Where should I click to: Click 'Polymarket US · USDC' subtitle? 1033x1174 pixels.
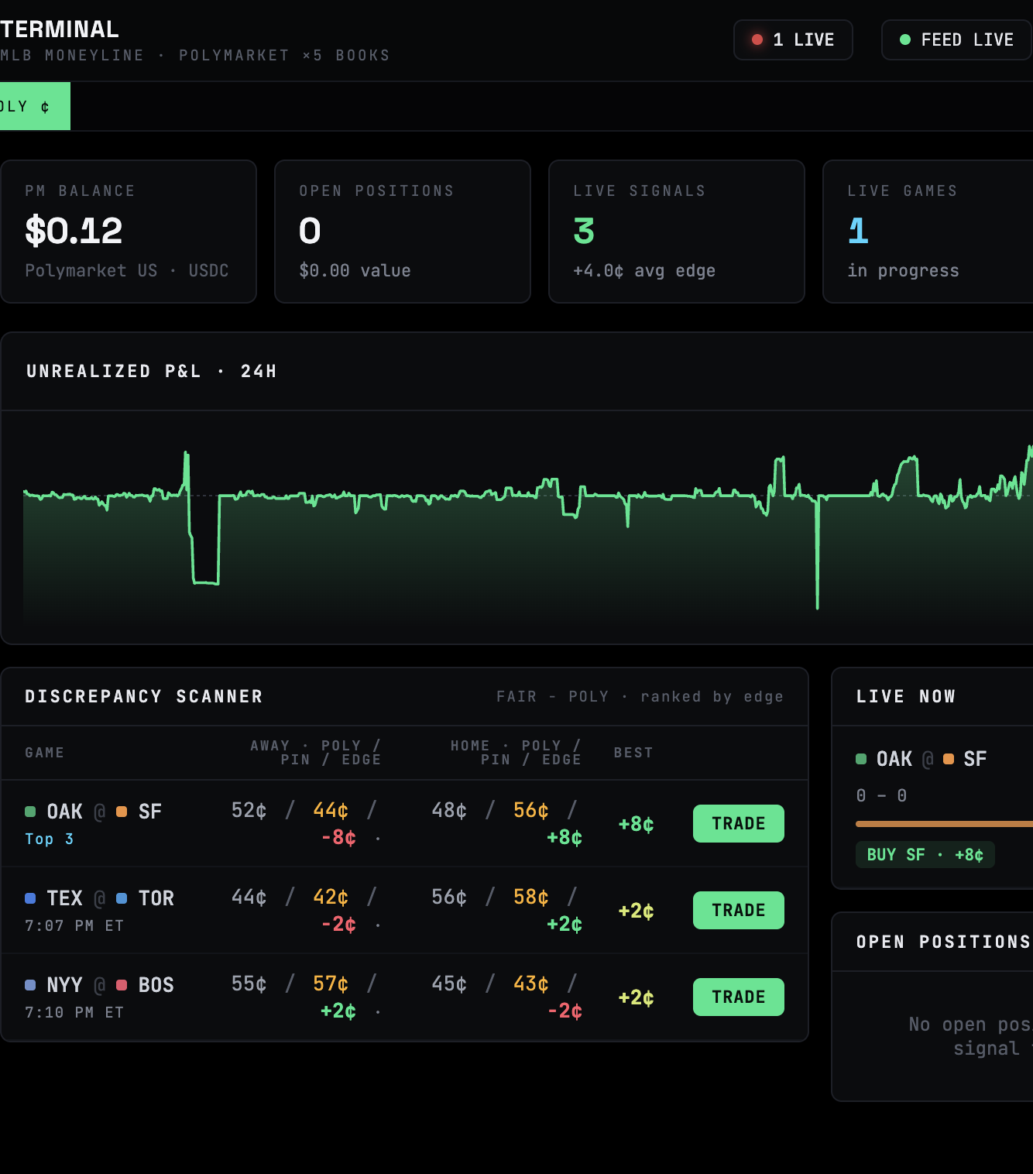point(127,270)
